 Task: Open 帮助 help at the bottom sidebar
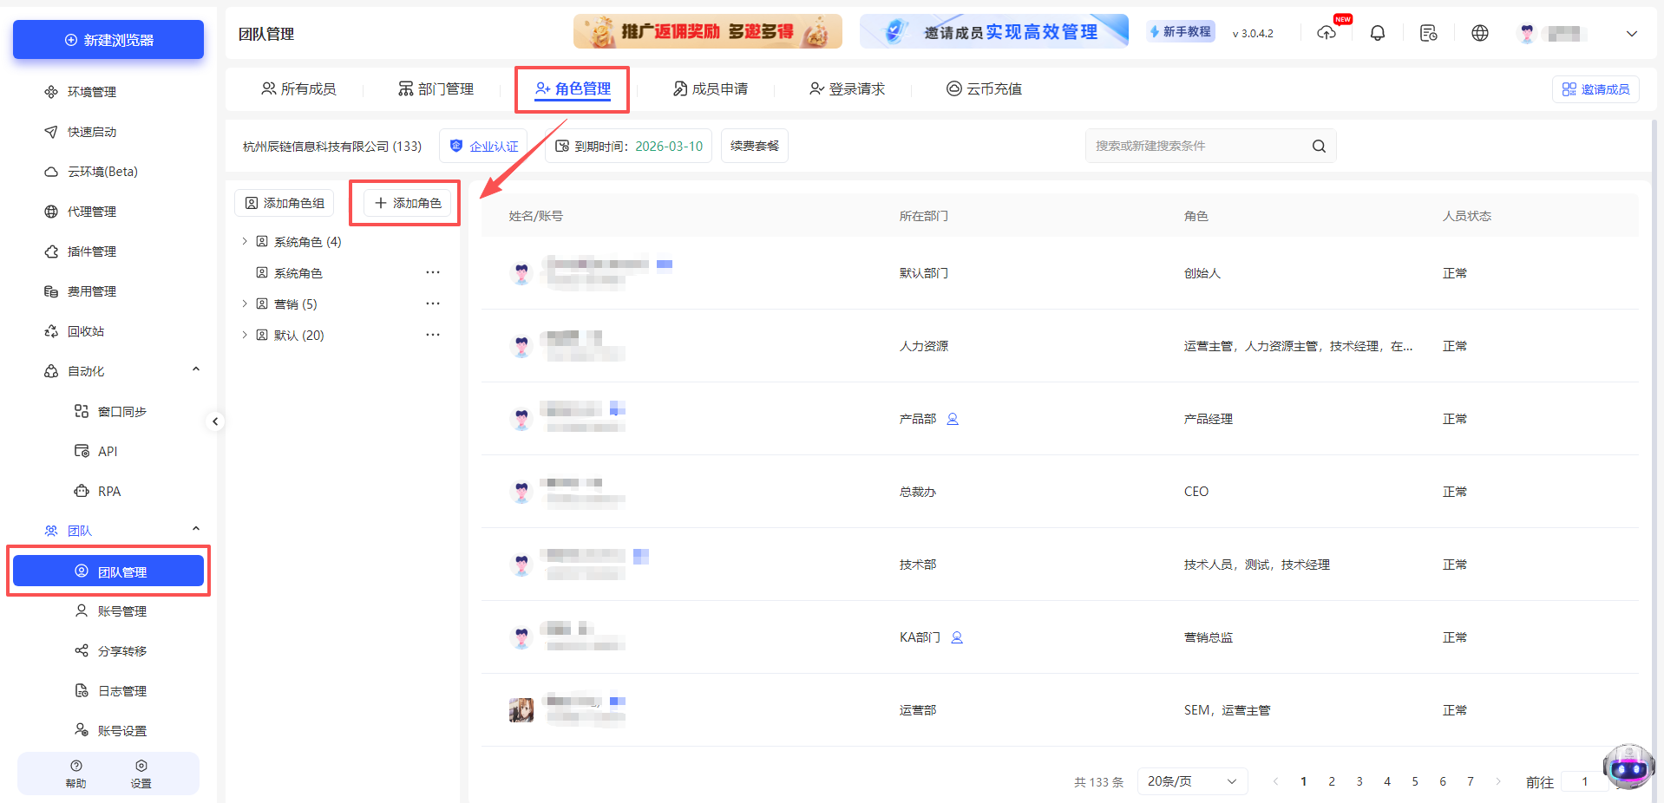(x=75, y=772)
